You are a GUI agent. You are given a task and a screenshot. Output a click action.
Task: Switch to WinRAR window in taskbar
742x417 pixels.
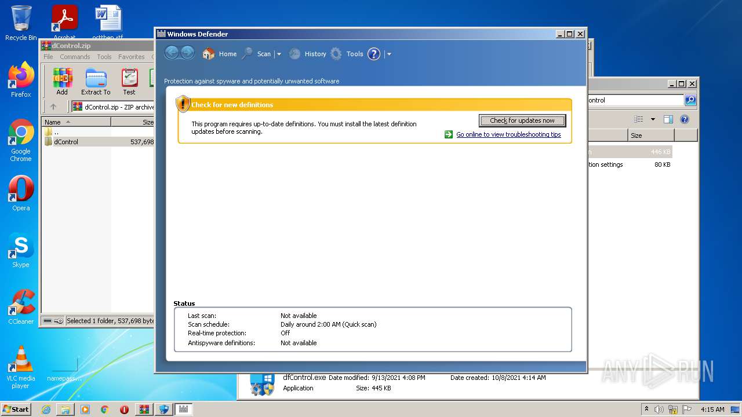tap(144, 409)
